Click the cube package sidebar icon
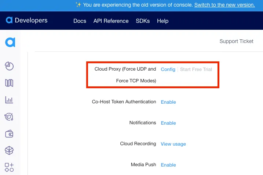The image size is (263, 175). click(9, 150)
